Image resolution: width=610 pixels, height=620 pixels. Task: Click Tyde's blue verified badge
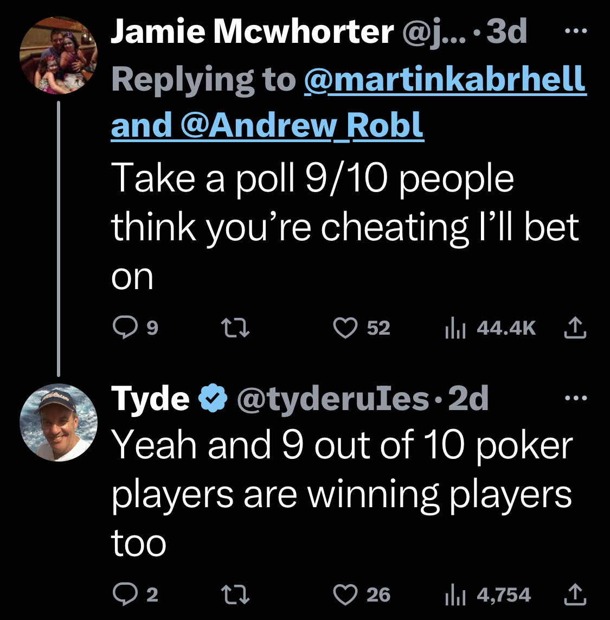pos(213,398)
